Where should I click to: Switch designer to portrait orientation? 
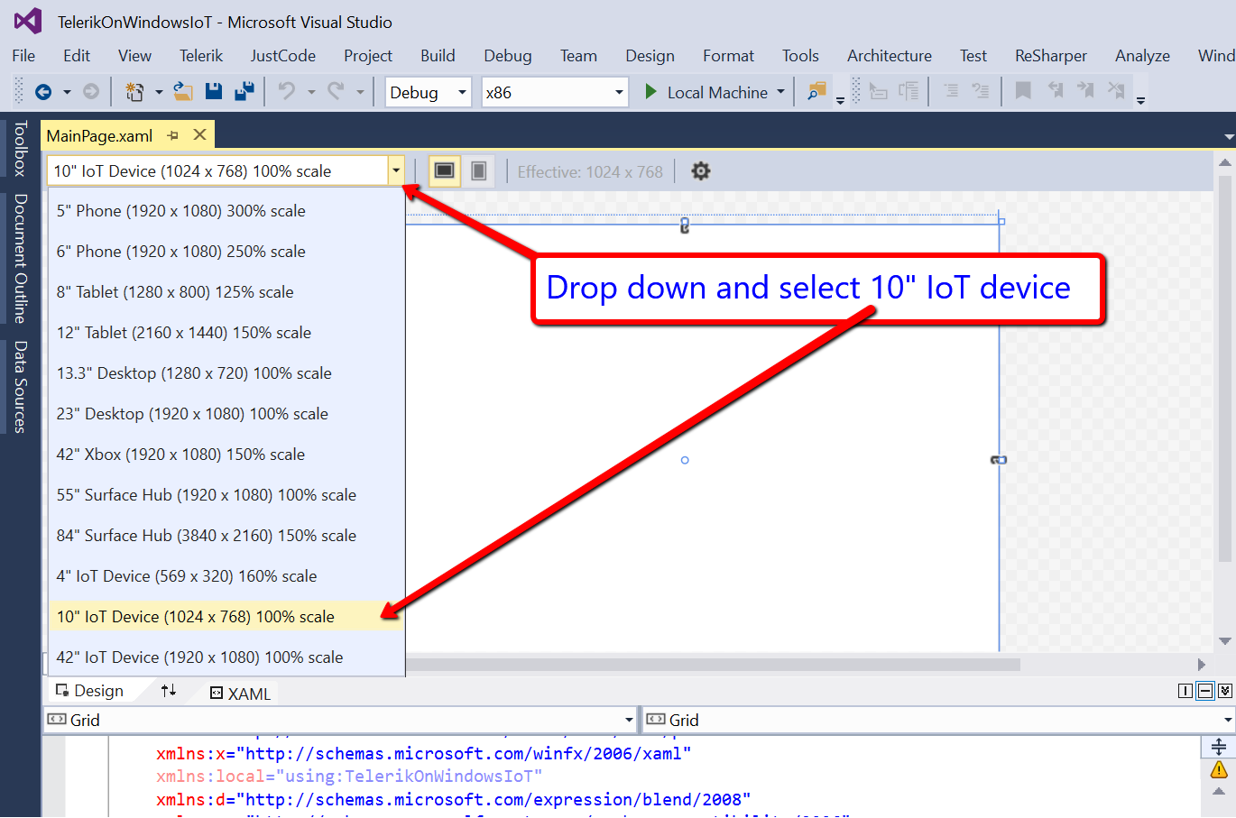point(479,170)
